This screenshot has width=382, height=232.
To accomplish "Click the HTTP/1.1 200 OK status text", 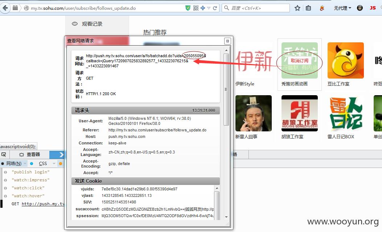I will coord(101,94).
